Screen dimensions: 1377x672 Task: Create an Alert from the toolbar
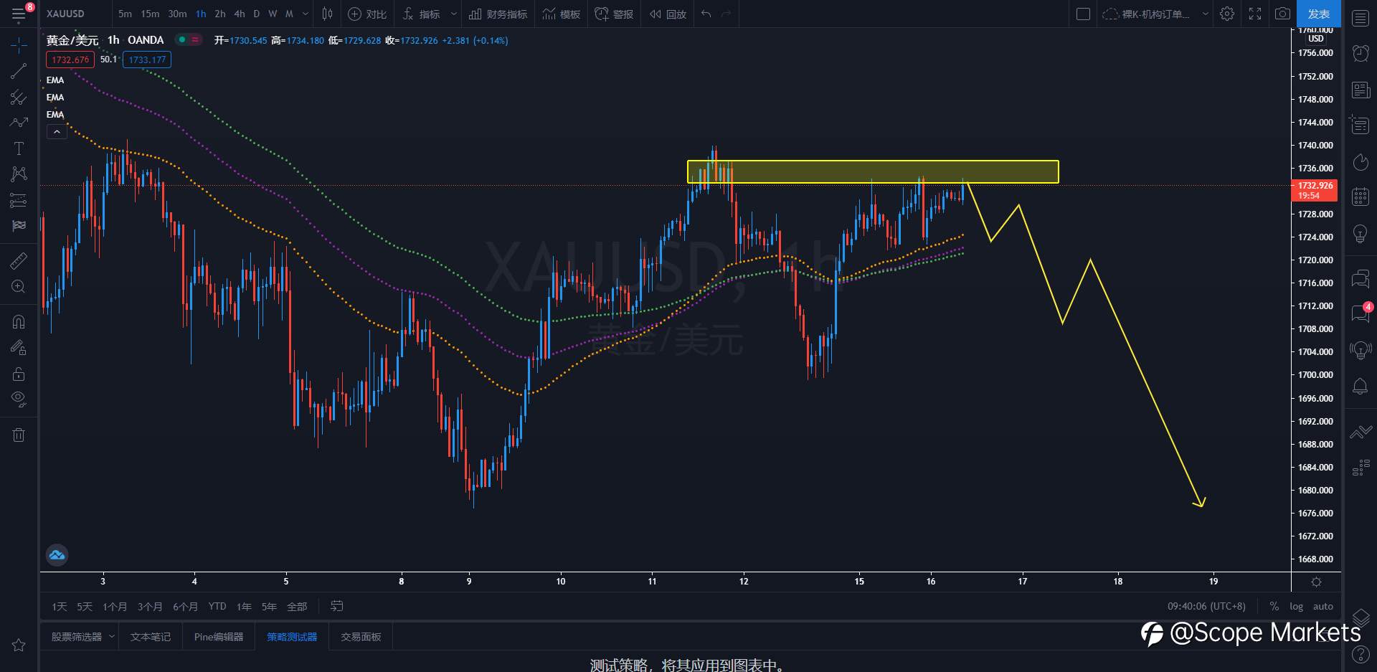(615, 14)
